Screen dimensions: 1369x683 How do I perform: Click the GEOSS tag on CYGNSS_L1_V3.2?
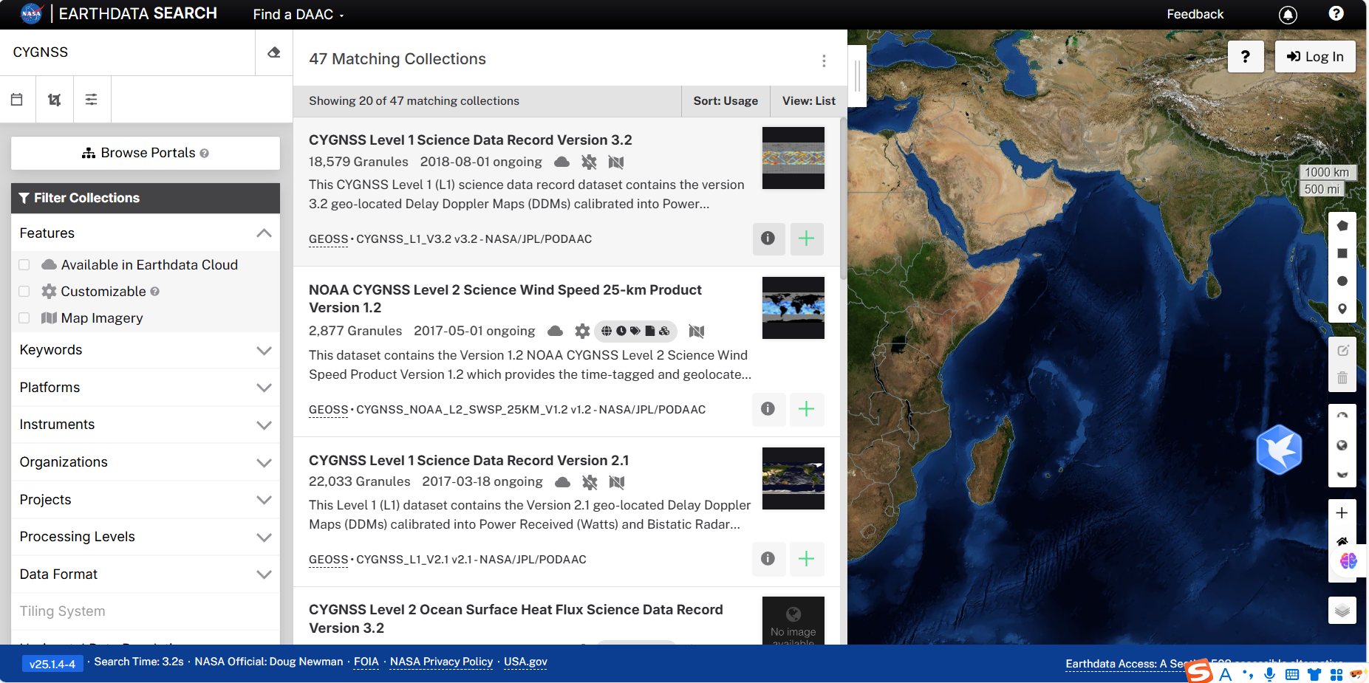(x=328, y=239)
